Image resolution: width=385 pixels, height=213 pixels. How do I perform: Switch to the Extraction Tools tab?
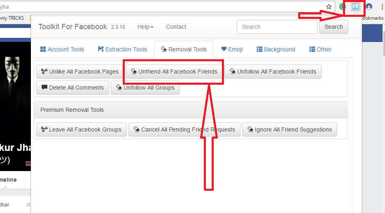point(122,49)
